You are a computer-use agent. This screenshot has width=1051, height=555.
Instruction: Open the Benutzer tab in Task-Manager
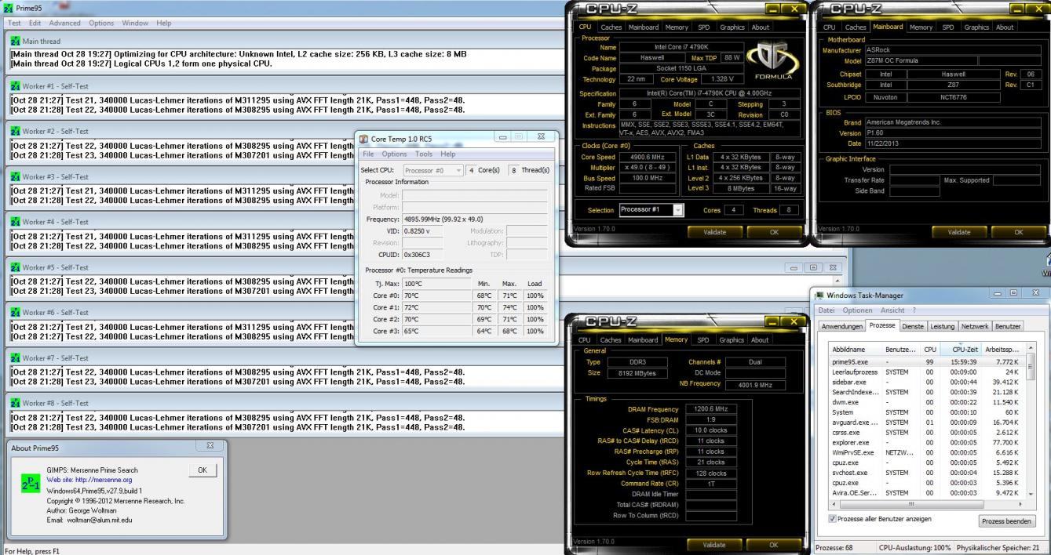coord(1008,326)
